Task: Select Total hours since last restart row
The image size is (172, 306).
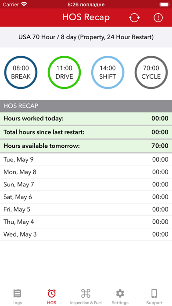Action: coord(86,132)
